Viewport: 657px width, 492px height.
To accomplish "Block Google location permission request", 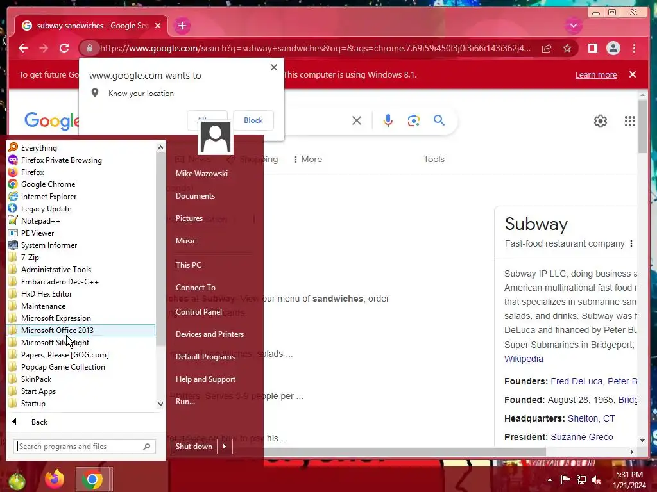I will coord(253,120).
